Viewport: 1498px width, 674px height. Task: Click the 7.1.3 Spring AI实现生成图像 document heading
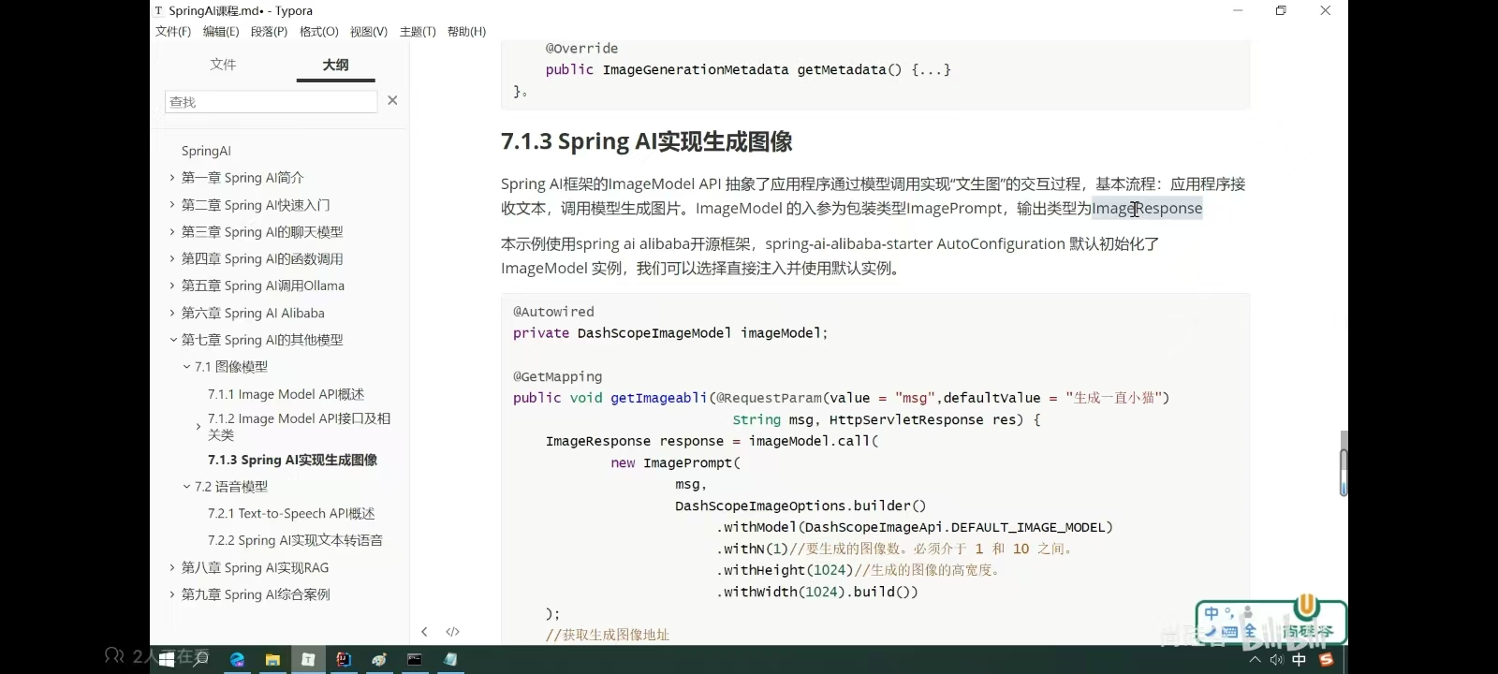click(647, 141)
